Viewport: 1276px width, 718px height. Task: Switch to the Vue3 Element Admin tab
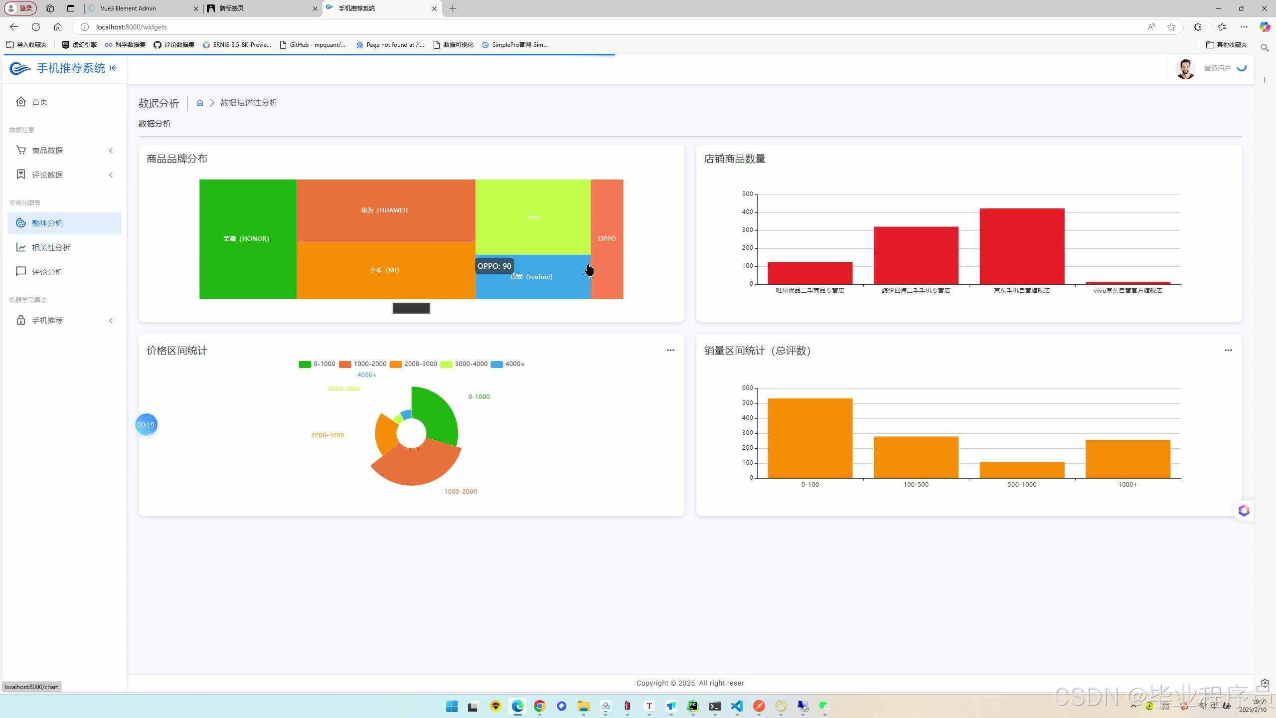(143, 8)
